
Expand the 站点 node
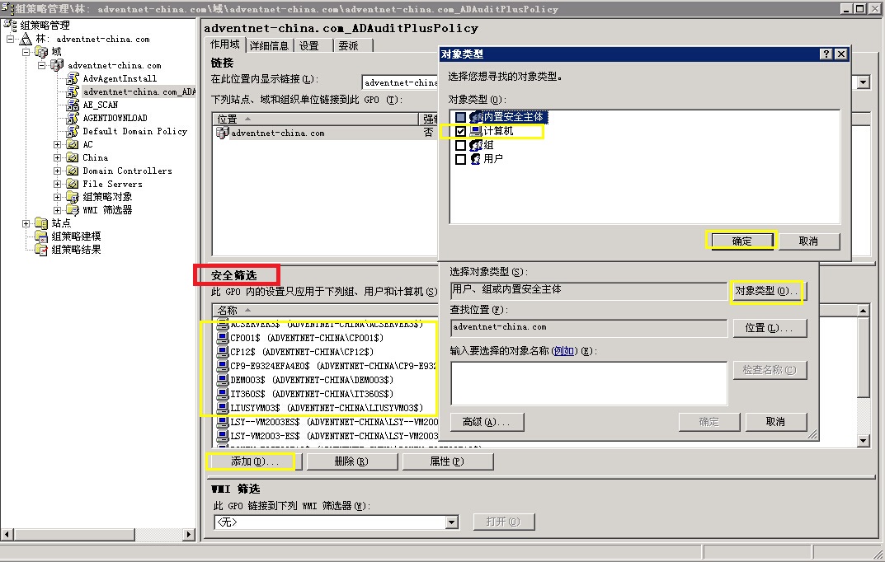click(26, 224)
